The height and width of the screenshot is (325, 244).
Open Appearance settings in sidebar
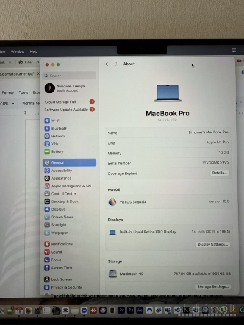pos(58,178)
